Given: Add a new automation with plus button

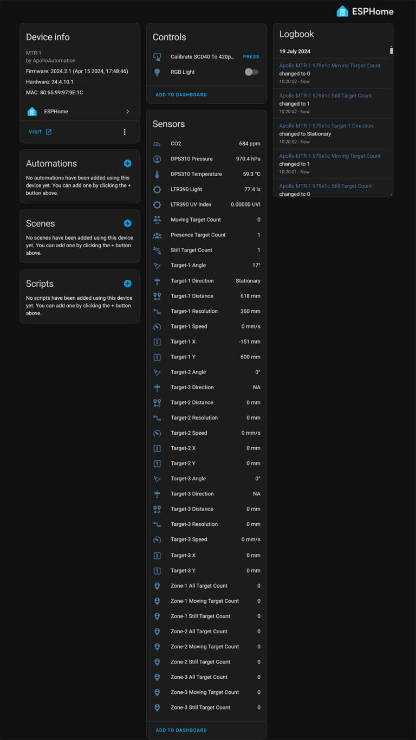Looking at the screenshot, I should (127, 163).
